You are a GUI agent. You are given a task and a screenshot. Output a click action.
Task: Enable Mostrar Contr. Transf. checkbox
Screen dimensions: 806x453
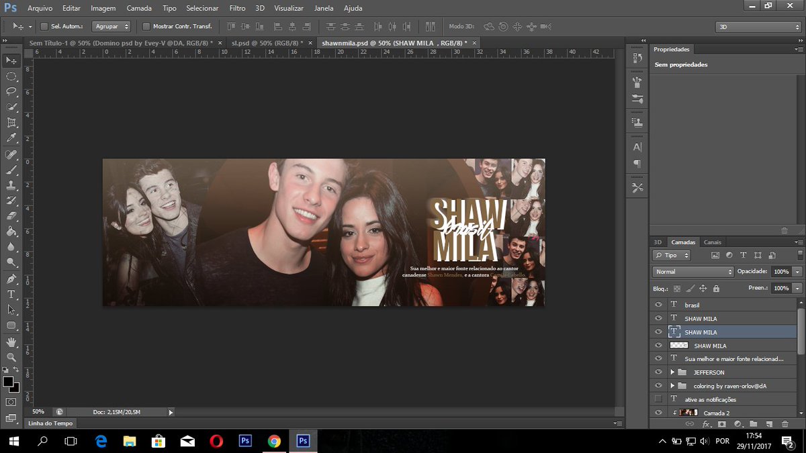point(145,26)
